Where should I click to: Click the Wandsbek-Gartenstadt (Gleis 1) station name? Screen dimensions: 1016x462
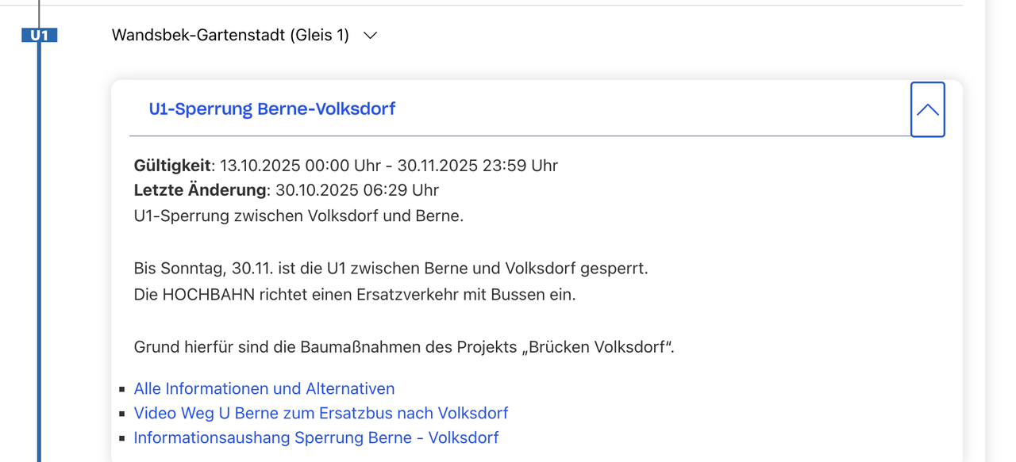(230, 35)
